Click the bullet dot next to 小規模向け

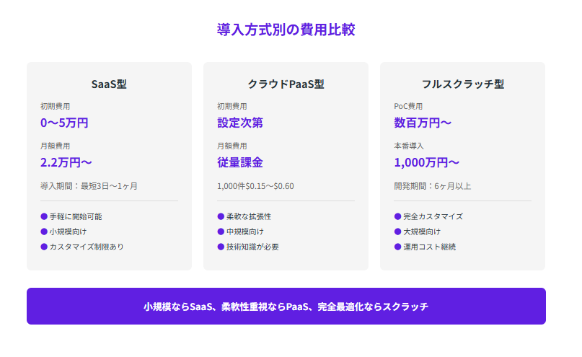pos(44,232)
